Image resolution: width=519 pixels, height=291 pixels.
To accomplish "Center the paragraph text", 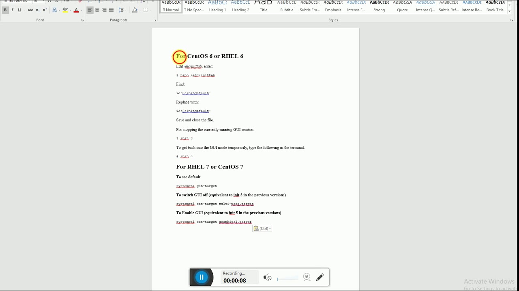I will point(97,10).
